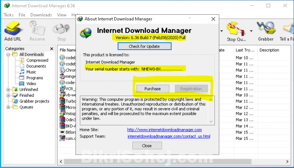Select the Programs category icon

(22, 78)
